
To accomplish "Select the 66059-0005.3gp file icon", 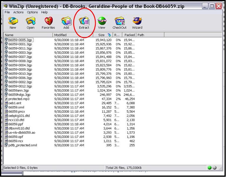I will coord(6,40).
